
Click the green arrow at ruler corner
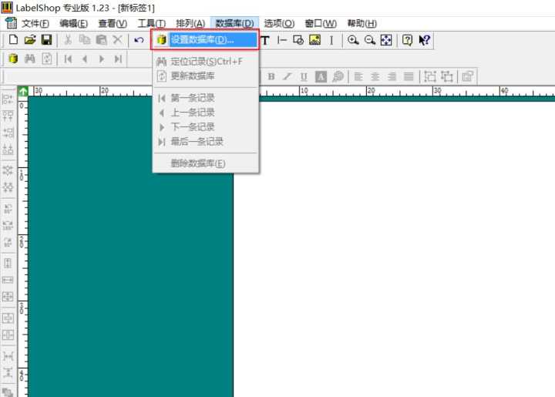click(x=23, y=92)
